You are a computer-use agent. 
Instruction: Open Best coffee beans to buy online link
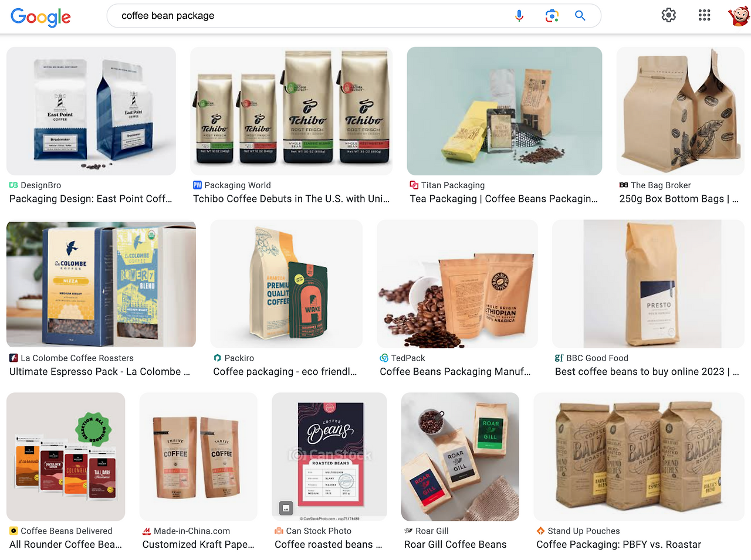point(647,372)
